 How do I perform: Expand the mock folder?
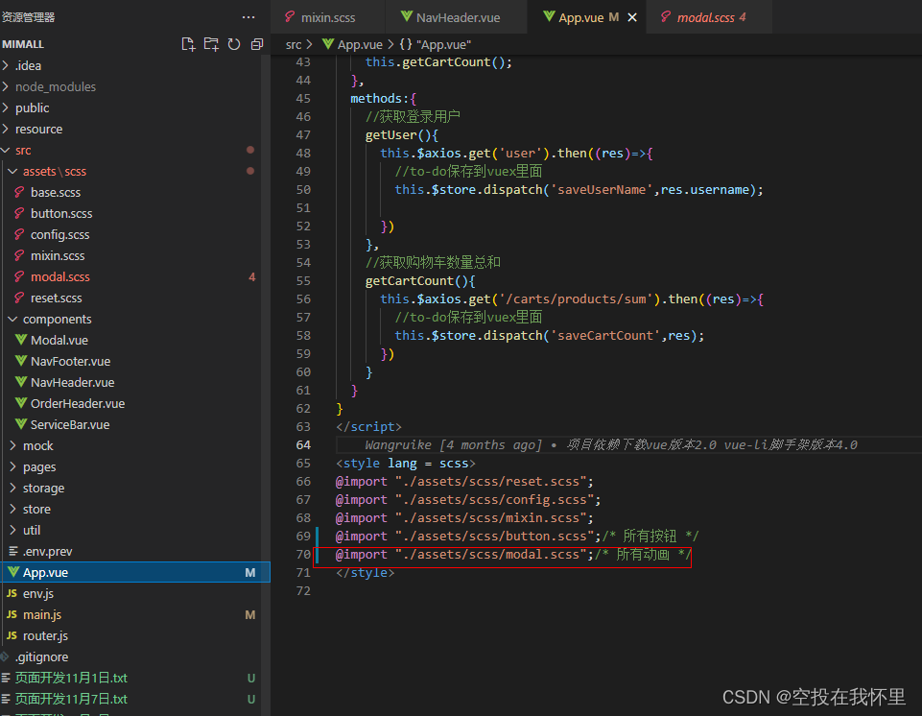pyautogui.click(x=37, y=445)
